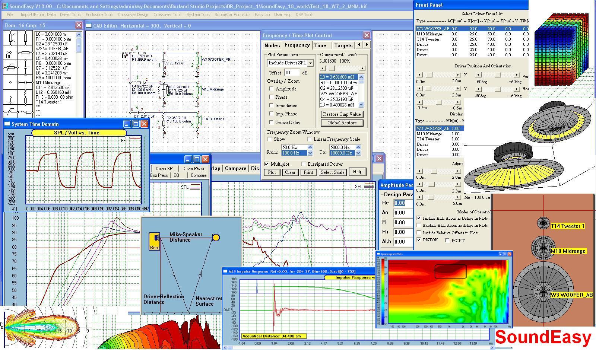
Task: Click the Rear speaker box in diagram
Action: click(154, 241)
